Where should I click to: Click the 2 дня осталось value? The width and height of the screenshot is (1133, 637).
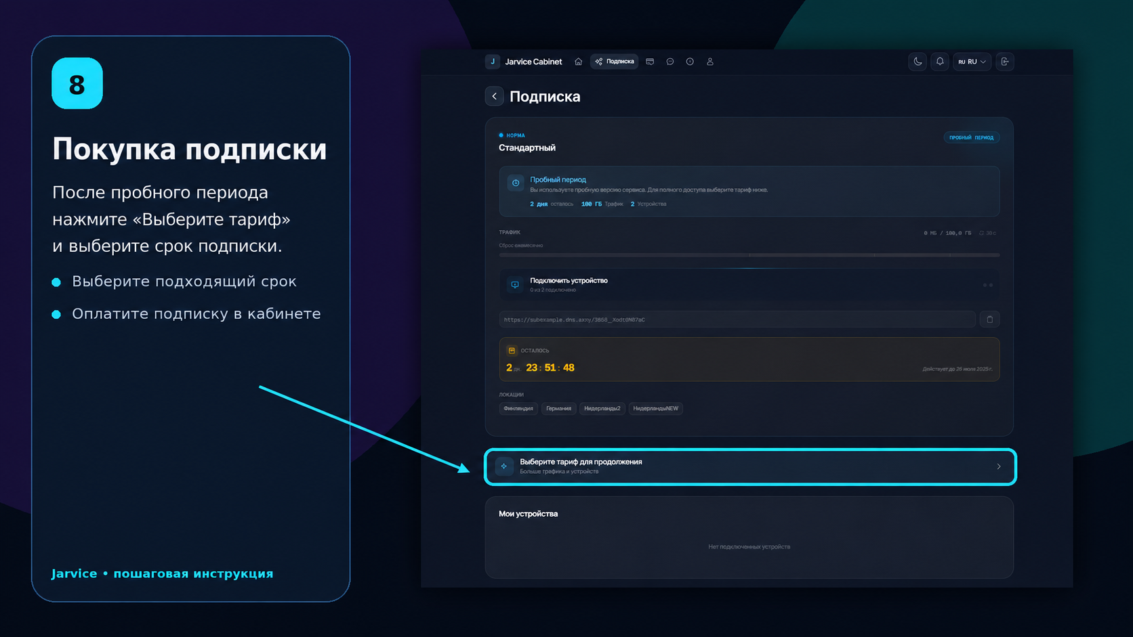(552, 204)
